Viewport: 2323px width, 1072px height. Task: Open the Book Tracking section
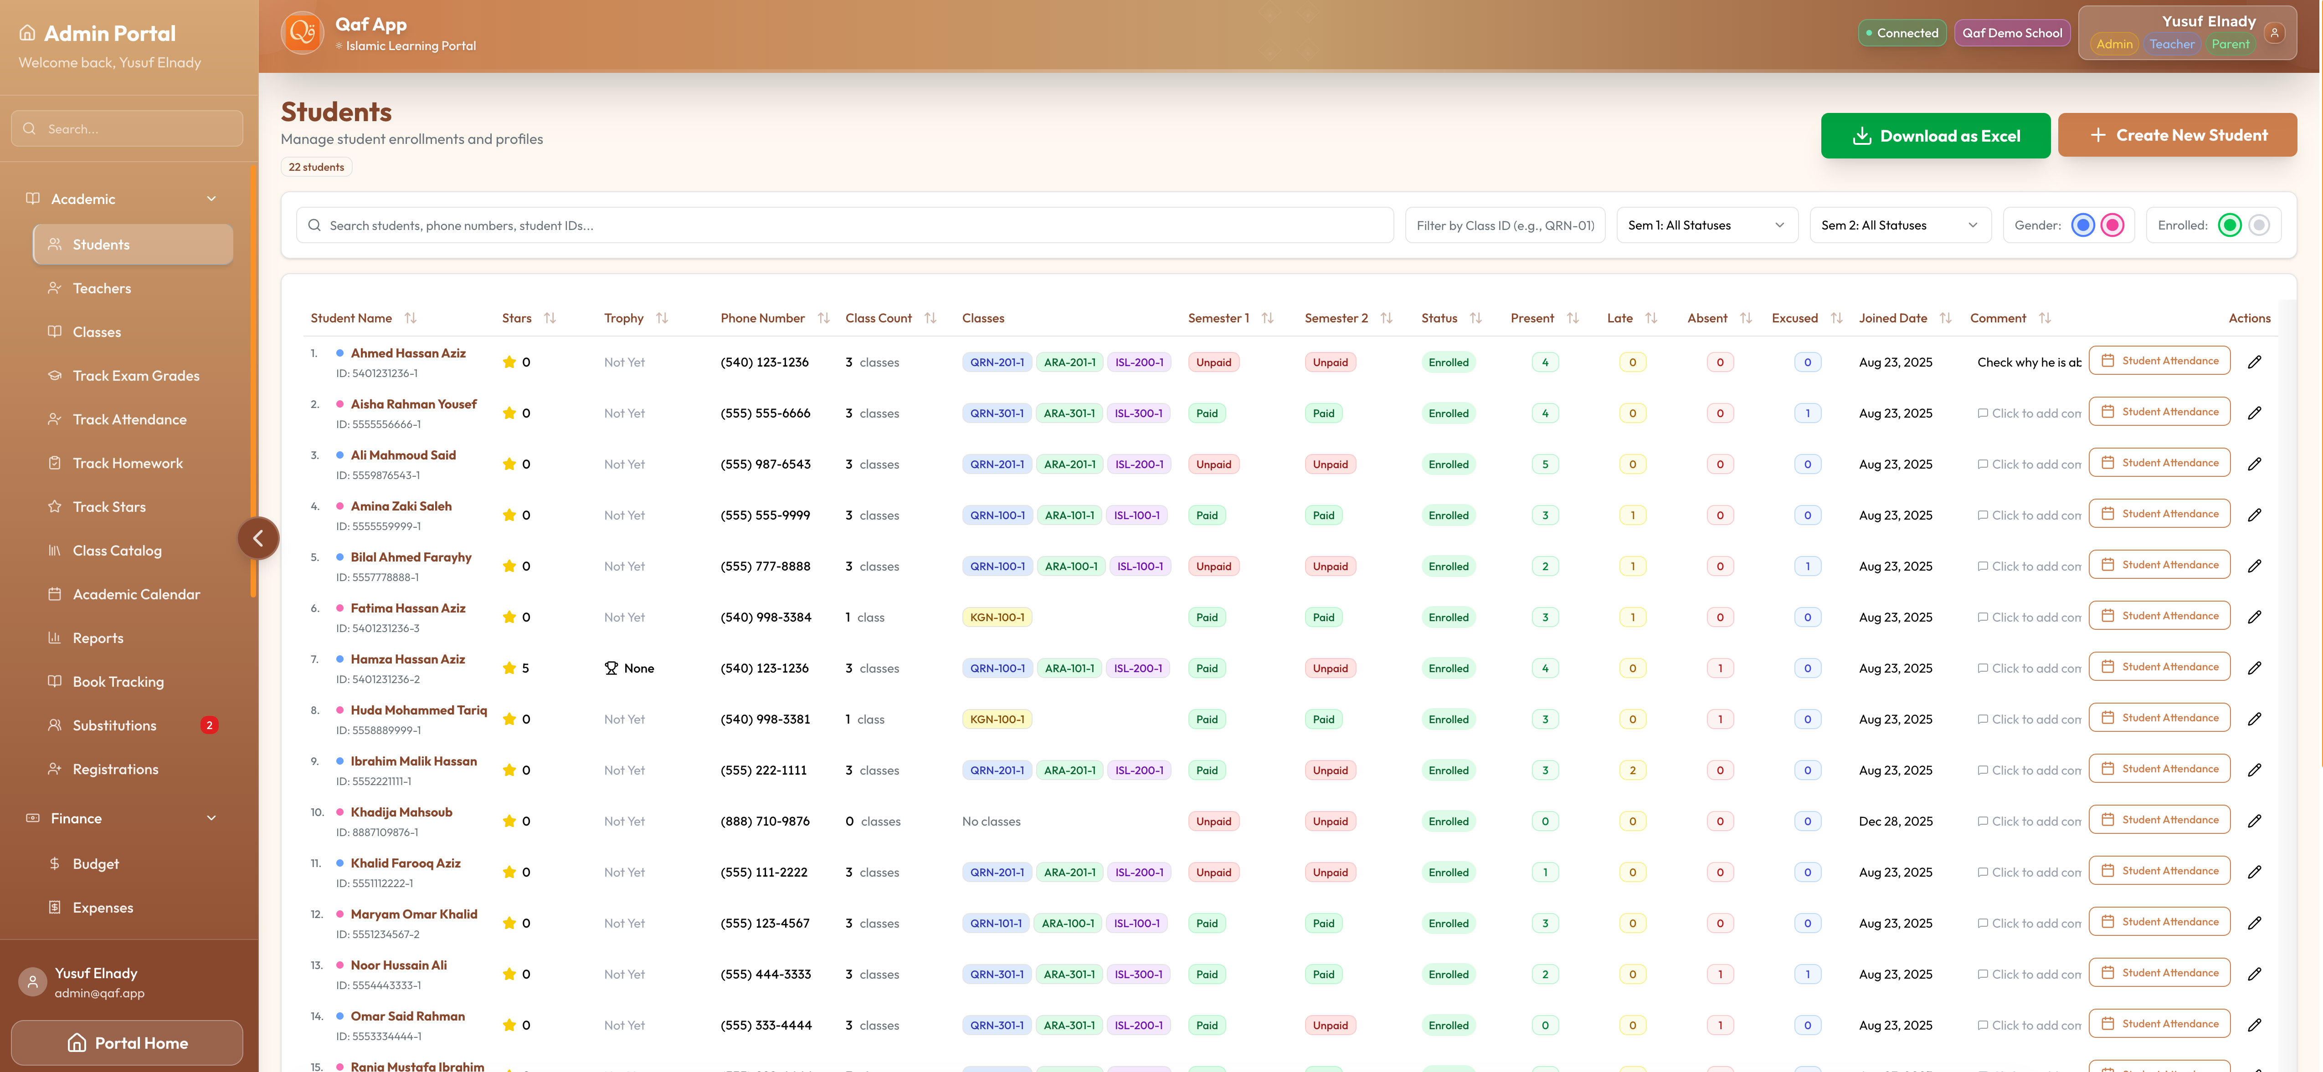coord(118,682)
